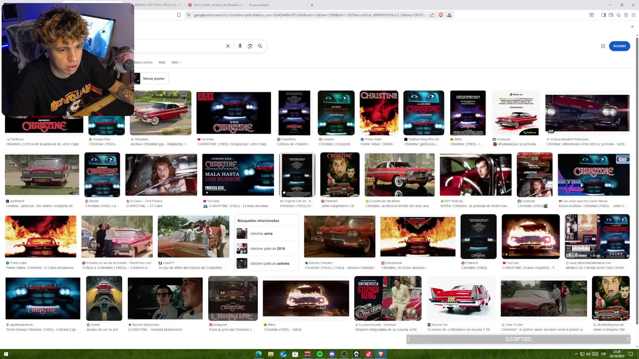Open OBS Studio from the taskbar

click(x=344, y=354)
